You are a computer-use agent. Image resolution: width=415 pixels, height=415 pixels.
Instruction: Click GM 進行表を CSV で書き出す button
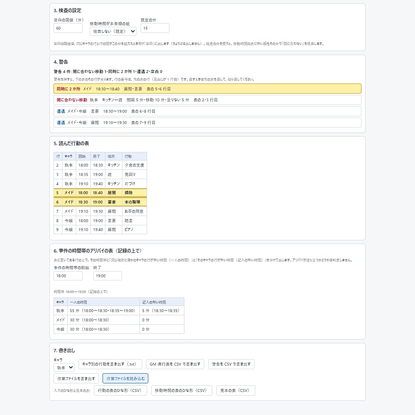click(175, 364)
